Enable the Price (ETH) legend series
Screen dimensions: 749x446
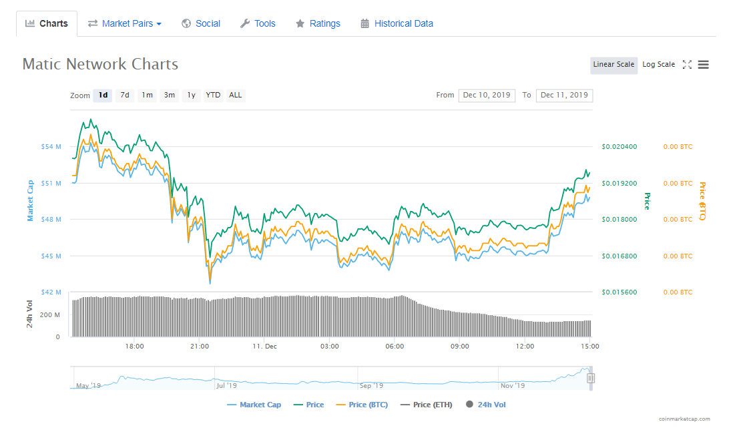(x=426, y=405)
